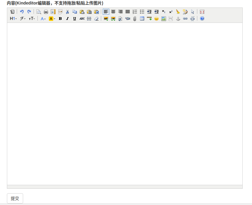Toggle center alignment
This screenshot has width=252, height=205.
(113, 12)
